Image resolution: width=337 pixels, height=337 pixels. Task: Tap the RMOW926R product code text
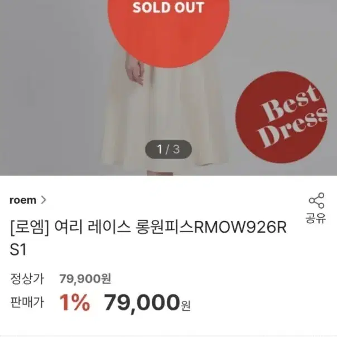pyautogui.click(x=240, y=228)
